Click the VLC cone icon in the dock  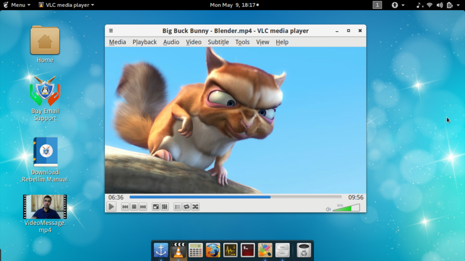(178, 250)
